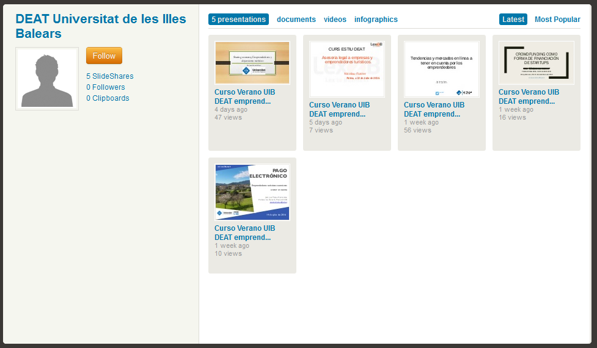Viewport: 597px width, 348px height.
Task: Open the Crowdfunding startups slide thumbnail
Action: 537,63
